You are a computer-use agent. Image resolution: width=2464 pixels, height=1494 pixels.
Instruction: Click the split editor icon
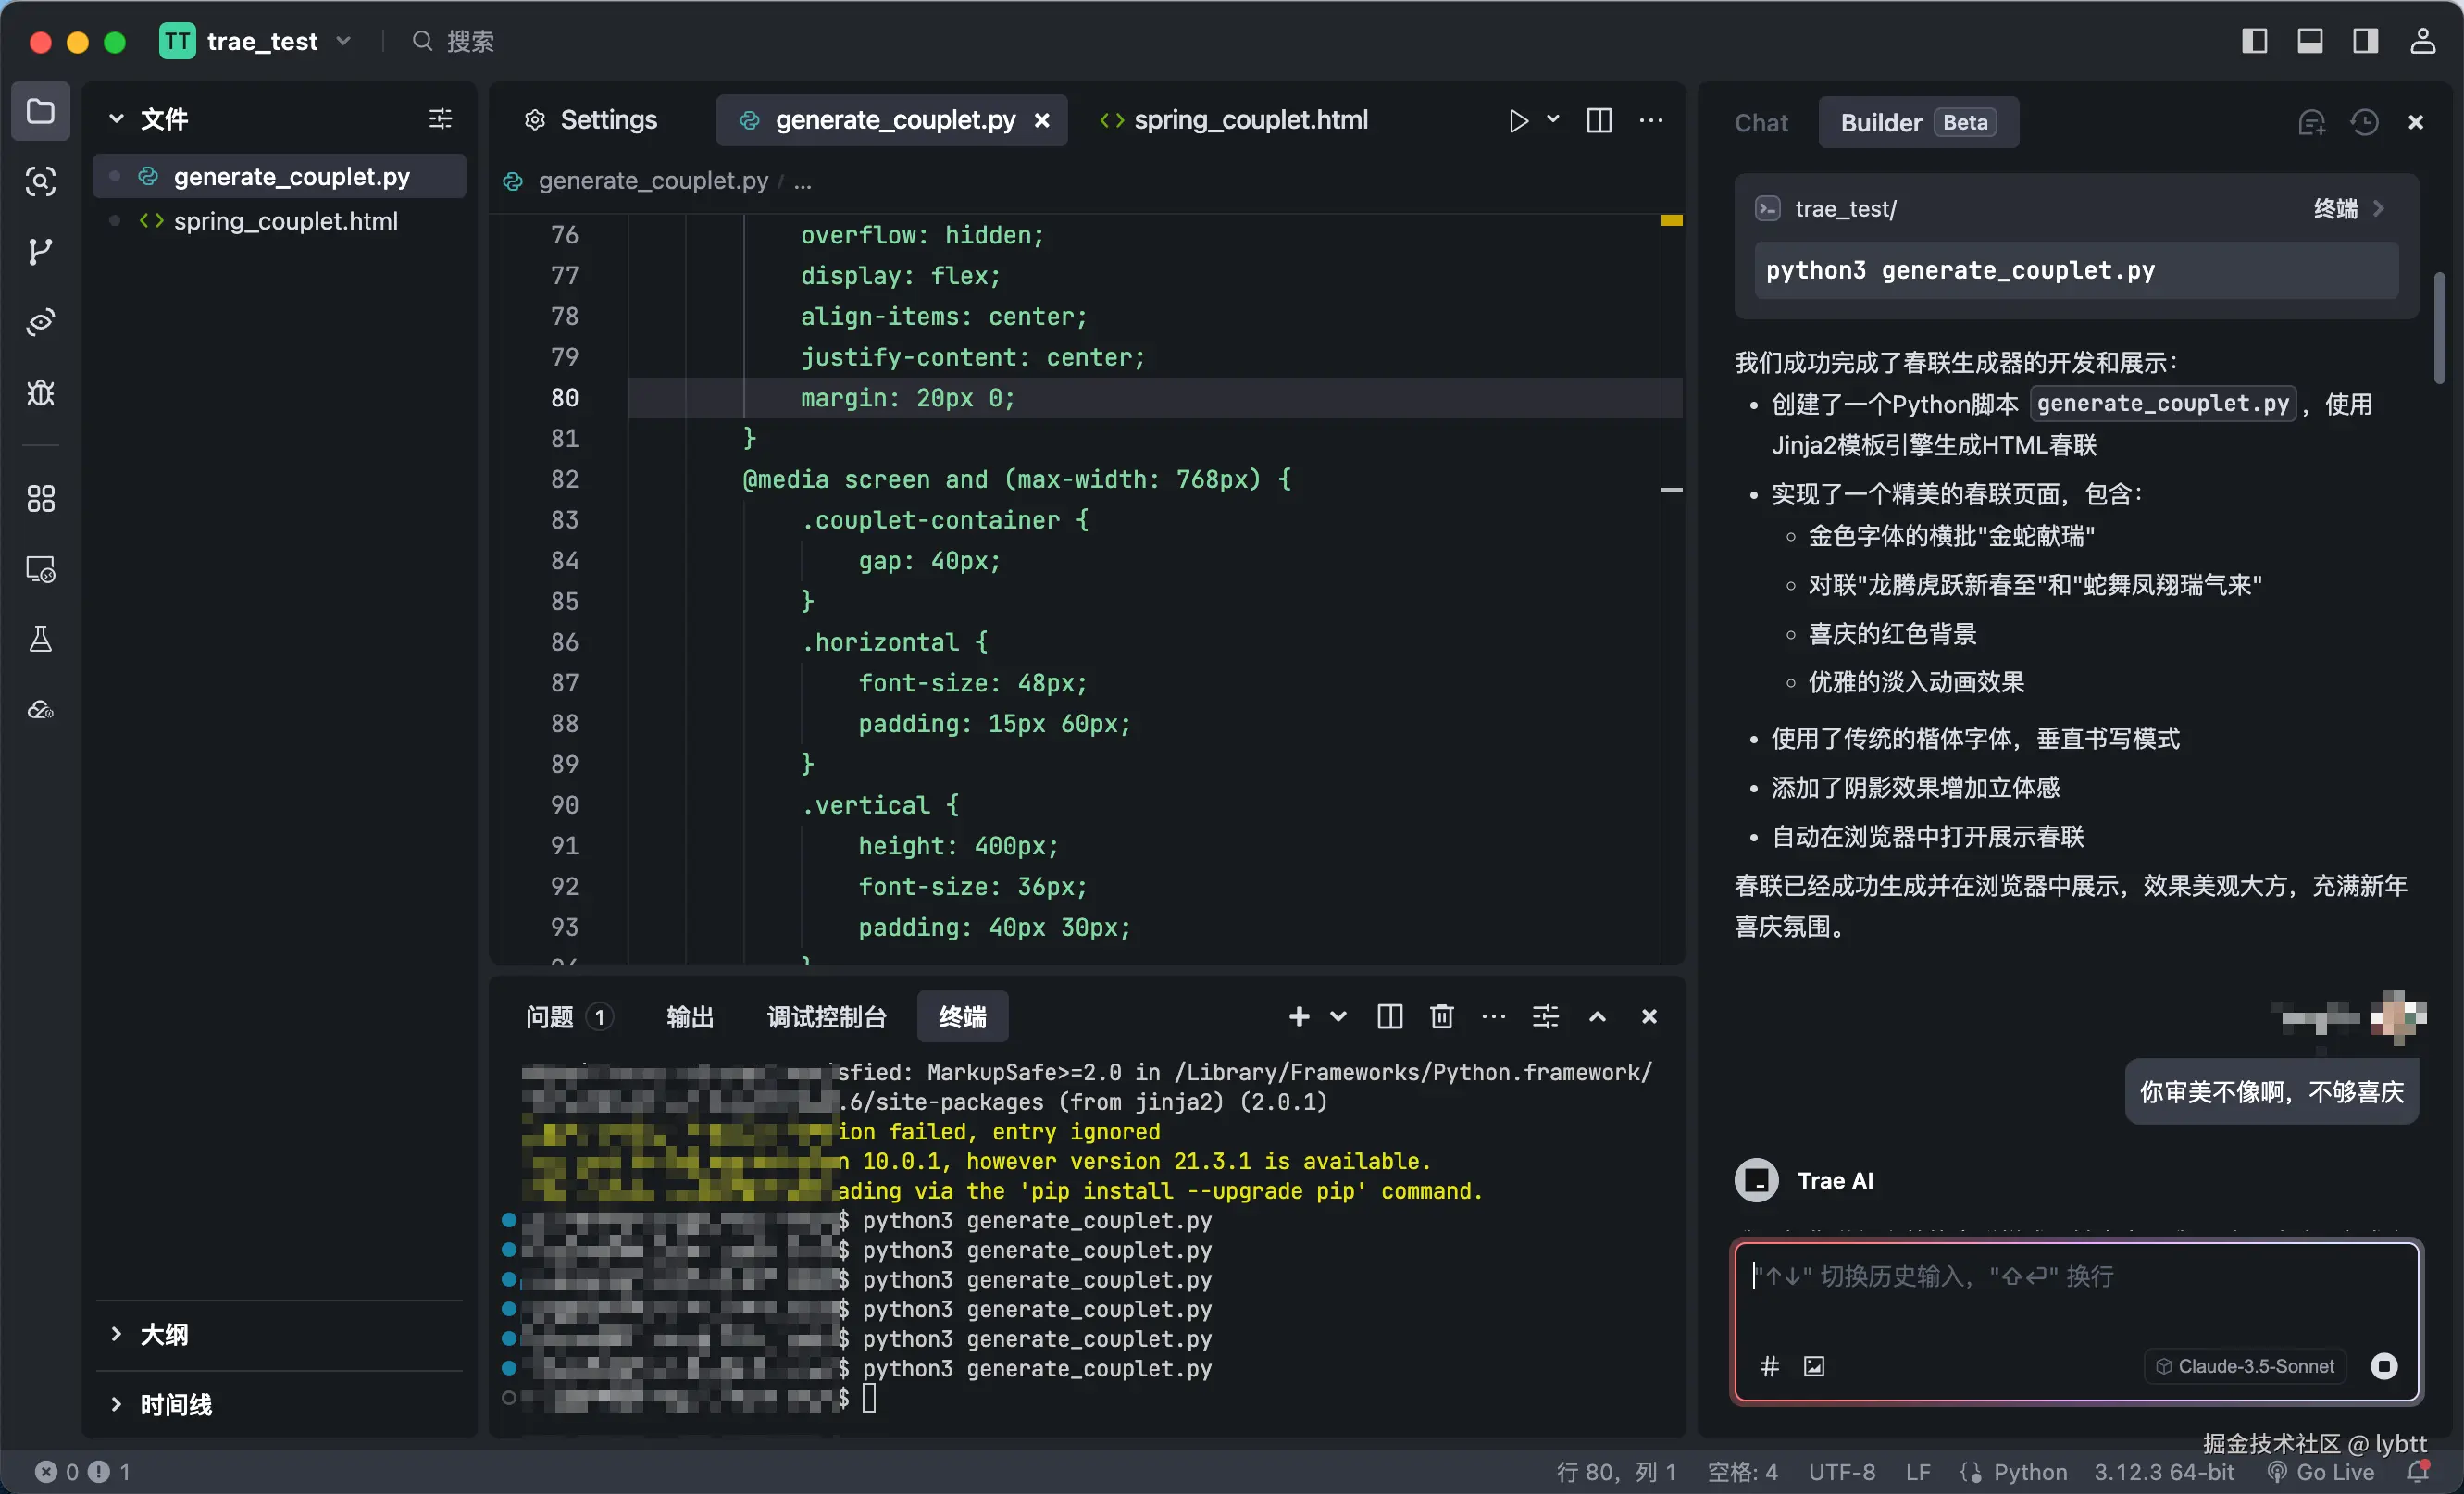coord(1599,121)
